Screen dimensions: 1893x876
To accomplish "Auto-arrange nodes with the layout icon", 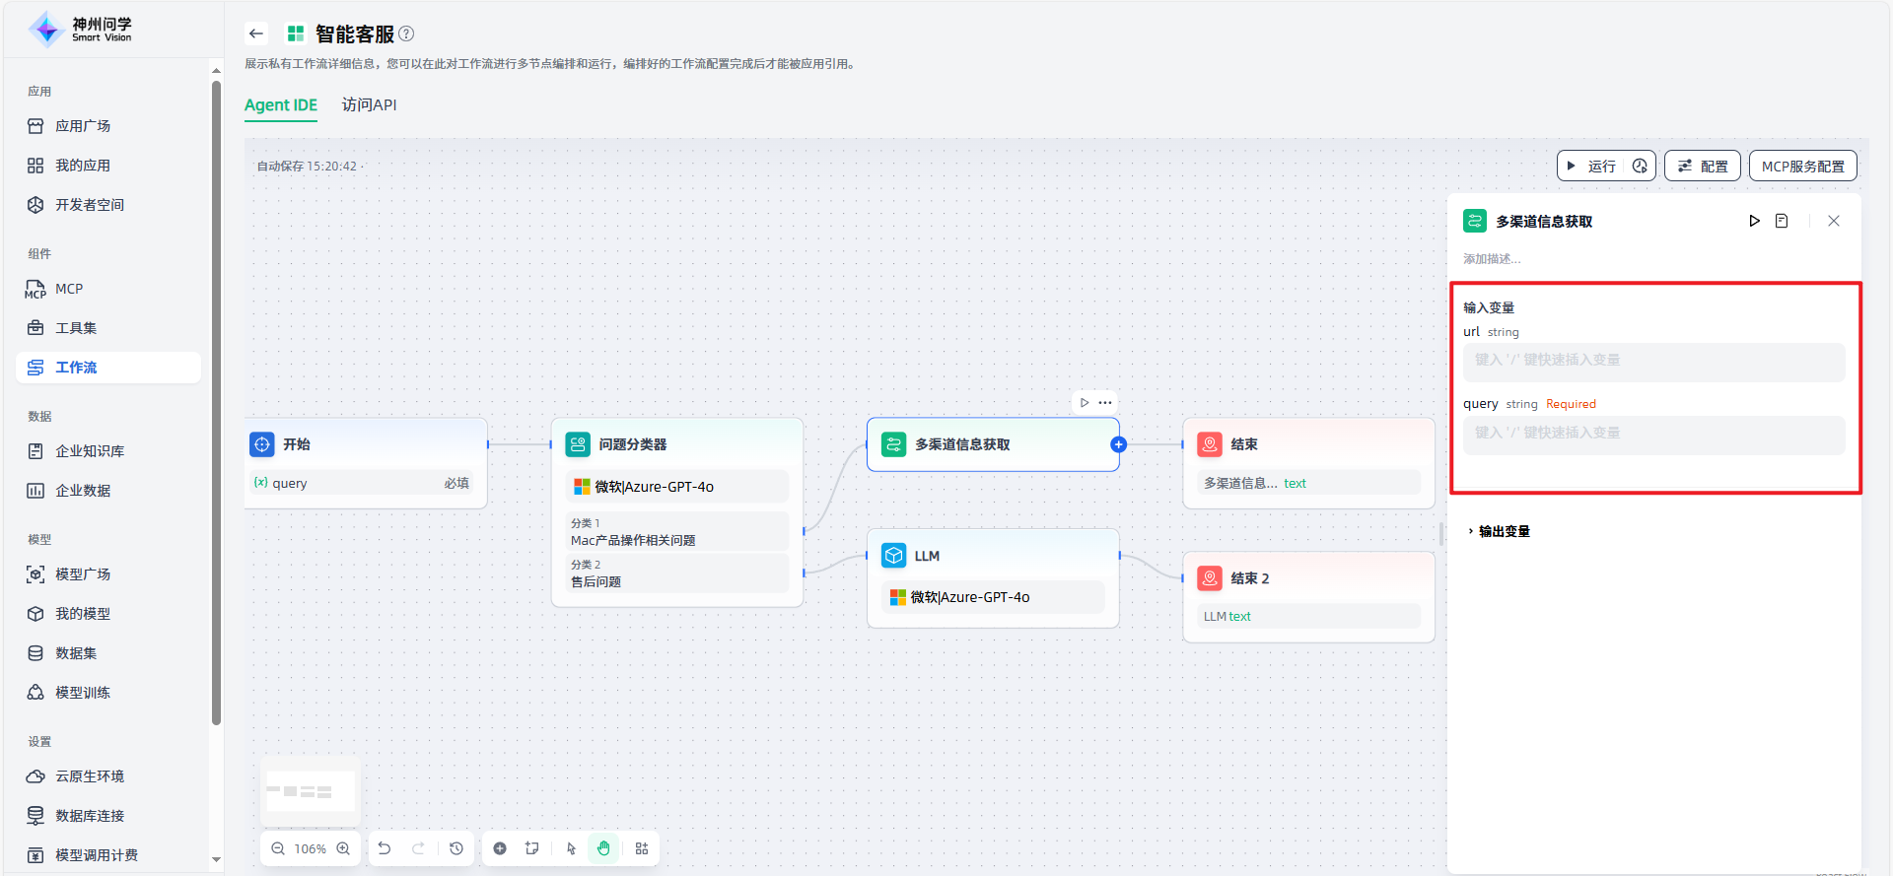I will click(642, 848).
